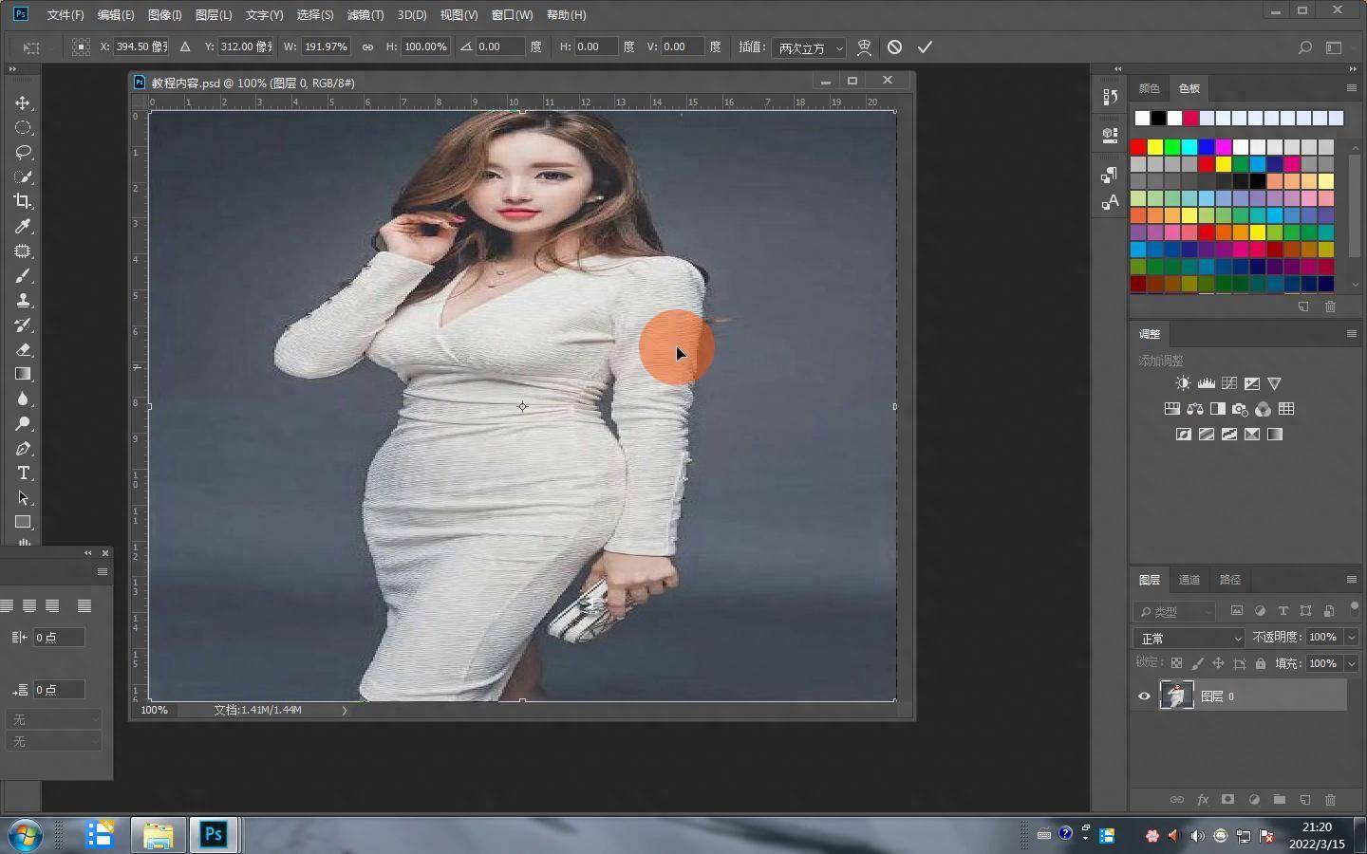Image resolution: width=1367 pixels, height=854 pixels.
Task: Toggle lock all for the layer
Action: click(1261, 663)
